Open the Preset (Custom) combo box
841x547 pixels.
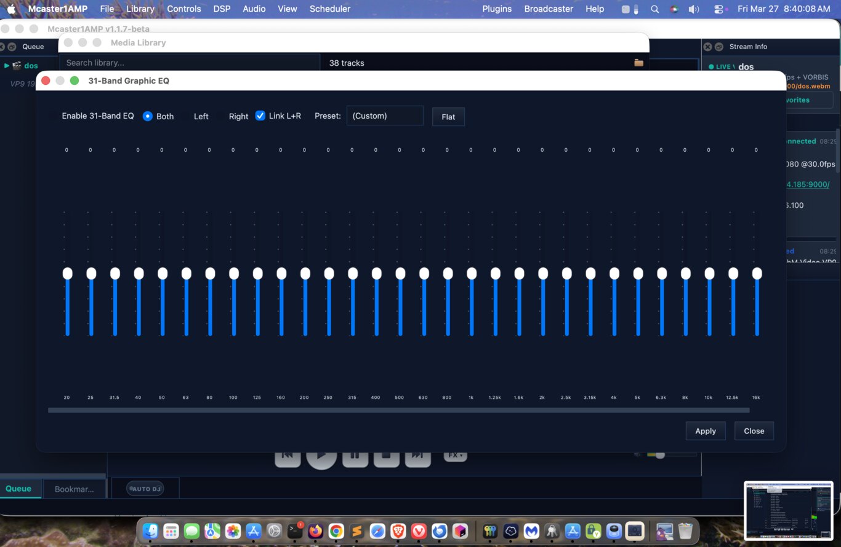coord(385,116)
